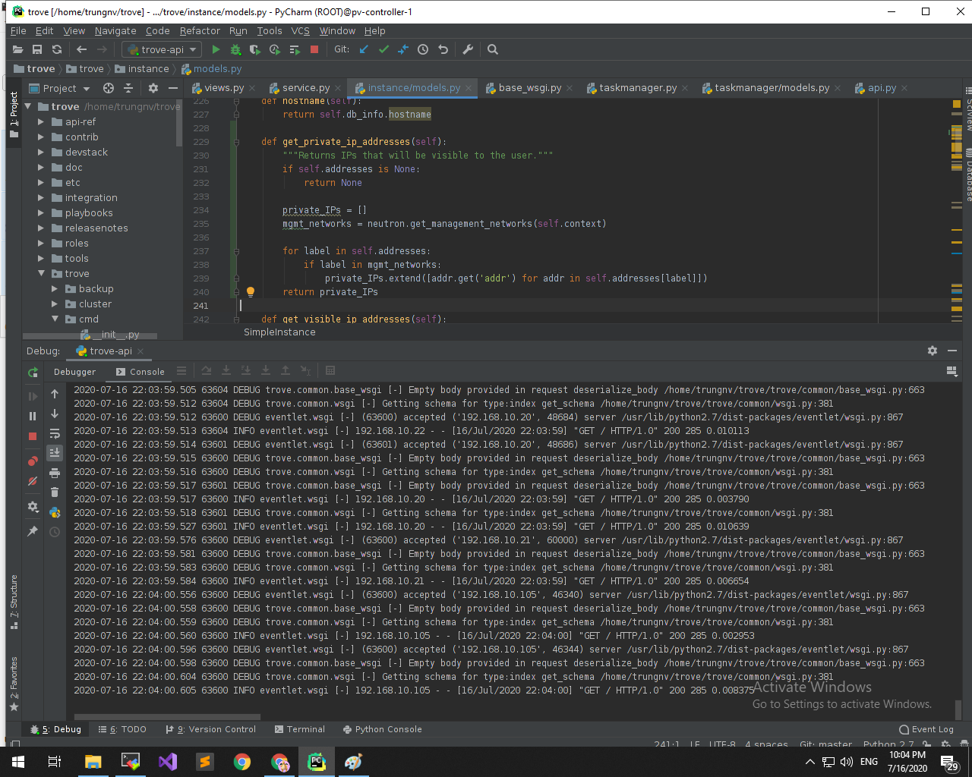The height and width of the screenshot is (777, 972).
Task: Open PyCharm icon on Windows taskbar
Action: [x=317, y=762]
